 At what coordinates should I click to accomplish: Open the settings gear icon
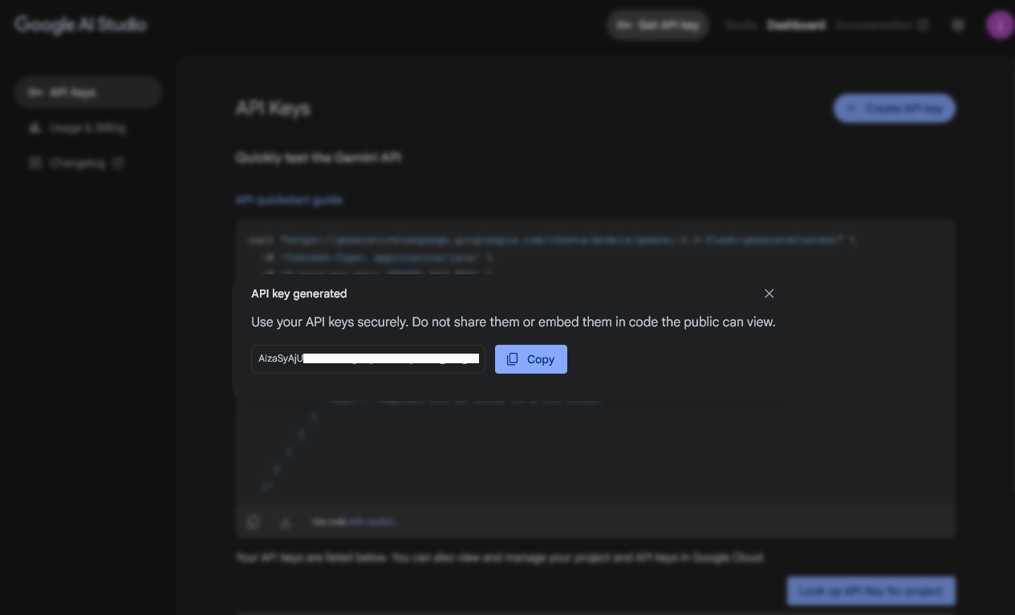point(957,25)
